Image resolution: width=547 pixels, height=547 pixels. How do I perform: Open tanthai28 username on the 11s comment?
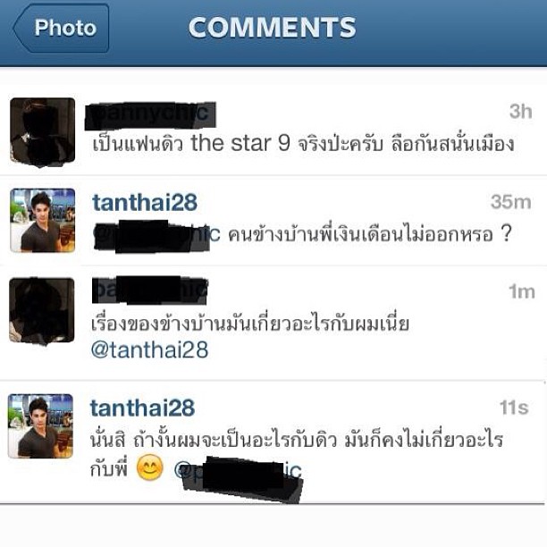pos(142,408)
